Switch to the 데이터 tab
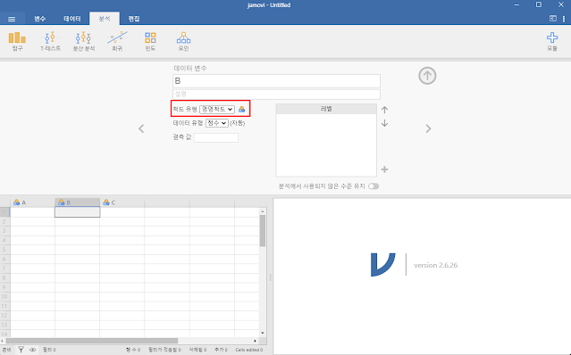Image resolution: width=571 pixels, height=355 pixels. click(72, 19)
